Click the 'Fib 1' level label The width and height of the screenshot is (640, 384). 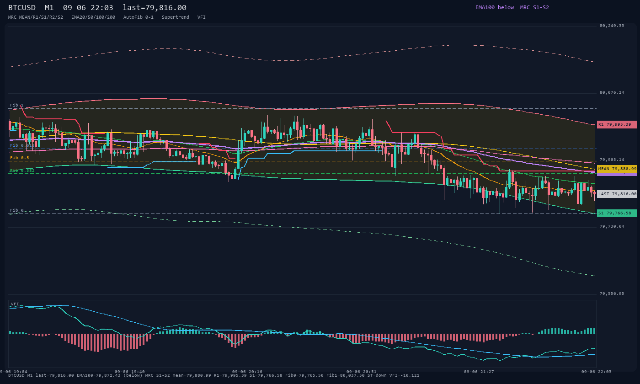tap(17, 105)
